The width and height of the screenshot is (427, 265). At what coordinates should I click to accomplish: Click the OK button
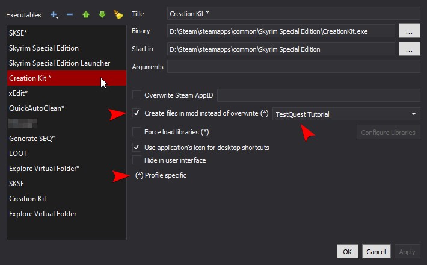pyautogui.click(x=347, y=251)
